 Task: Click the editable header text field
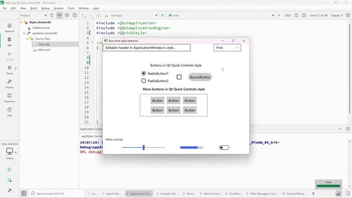147,48
